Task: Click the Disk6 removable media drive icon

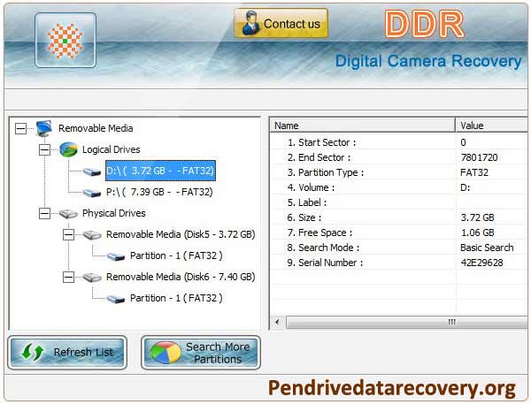Action: pyautogui.click(x=92, y=277)
